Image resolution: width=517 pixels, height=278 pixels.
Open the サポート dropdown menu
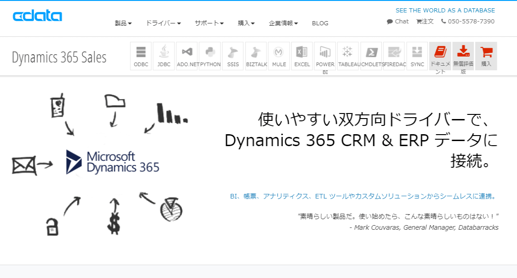209,23
